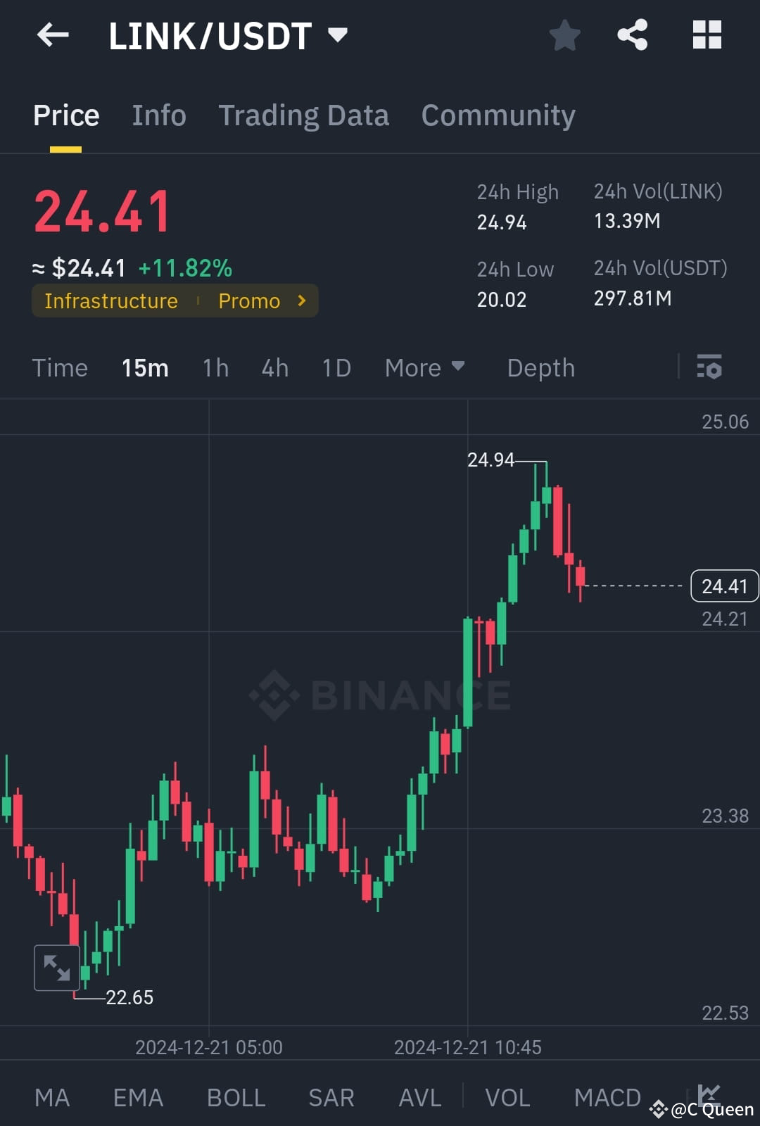Open the MACD indicator

coord(607,1096)
